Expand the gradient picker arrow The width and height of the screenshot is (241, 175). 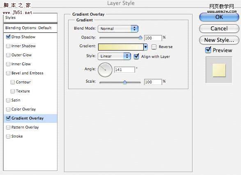pos(145,47)
